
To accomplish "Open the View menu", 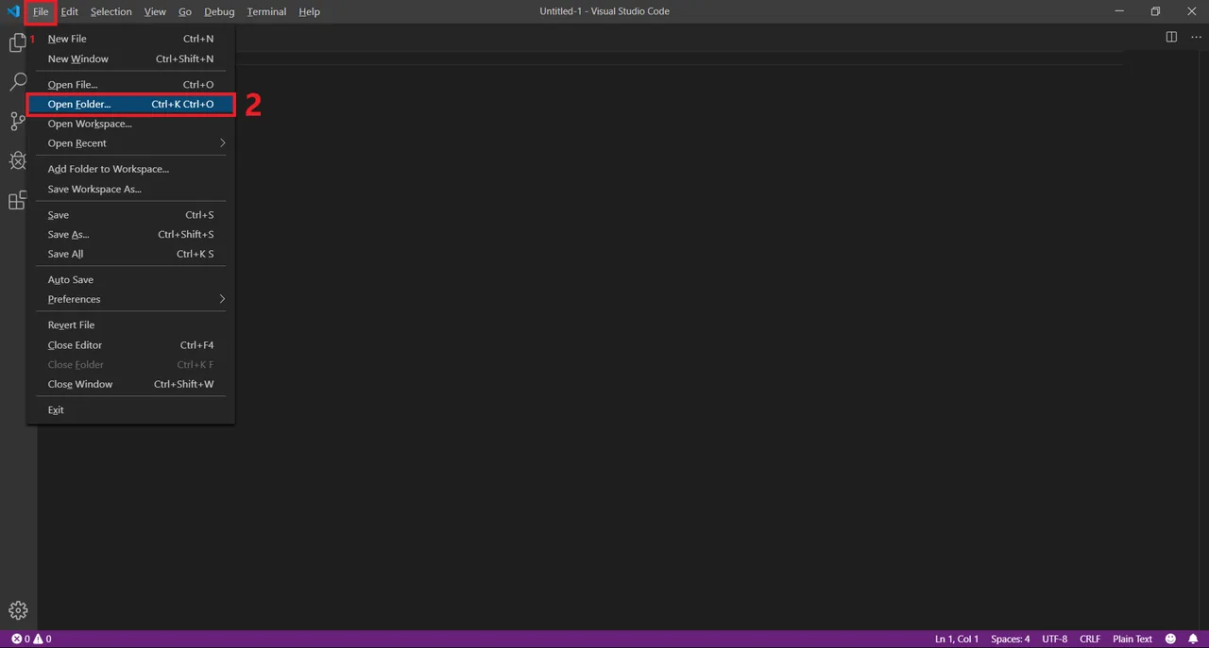I will [155, 11].
